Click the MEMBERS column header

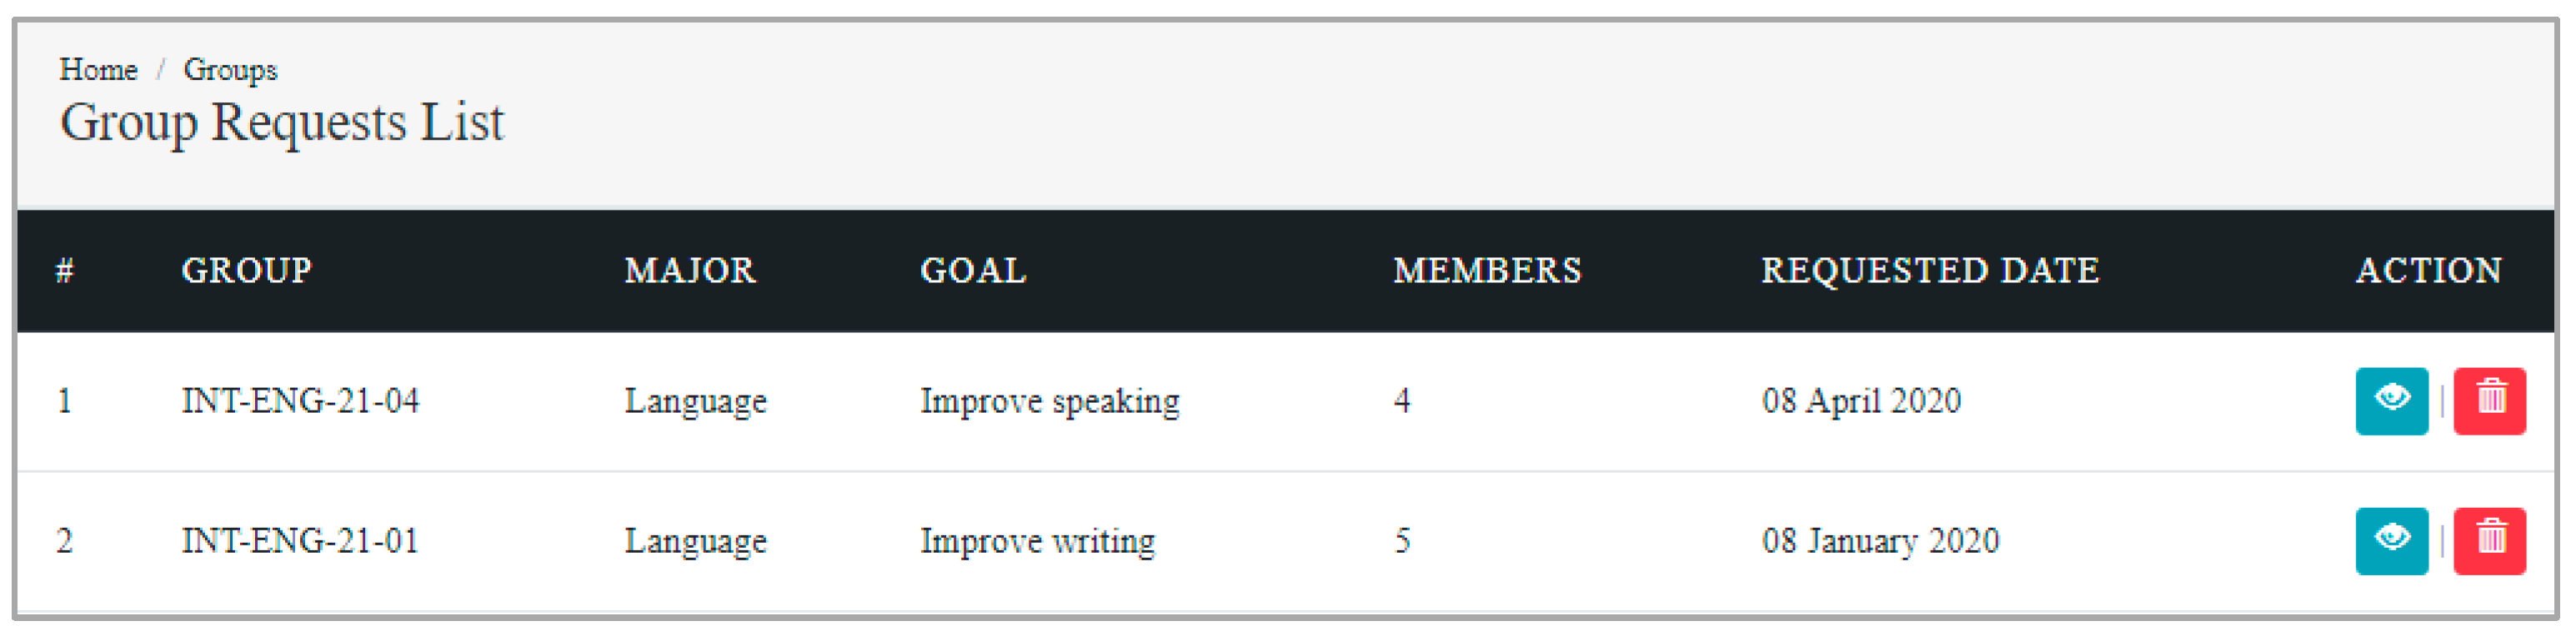pos(1487,271)
